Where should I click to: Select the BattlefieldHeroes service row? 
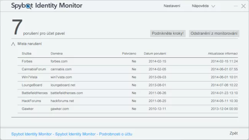coord(128,93)
